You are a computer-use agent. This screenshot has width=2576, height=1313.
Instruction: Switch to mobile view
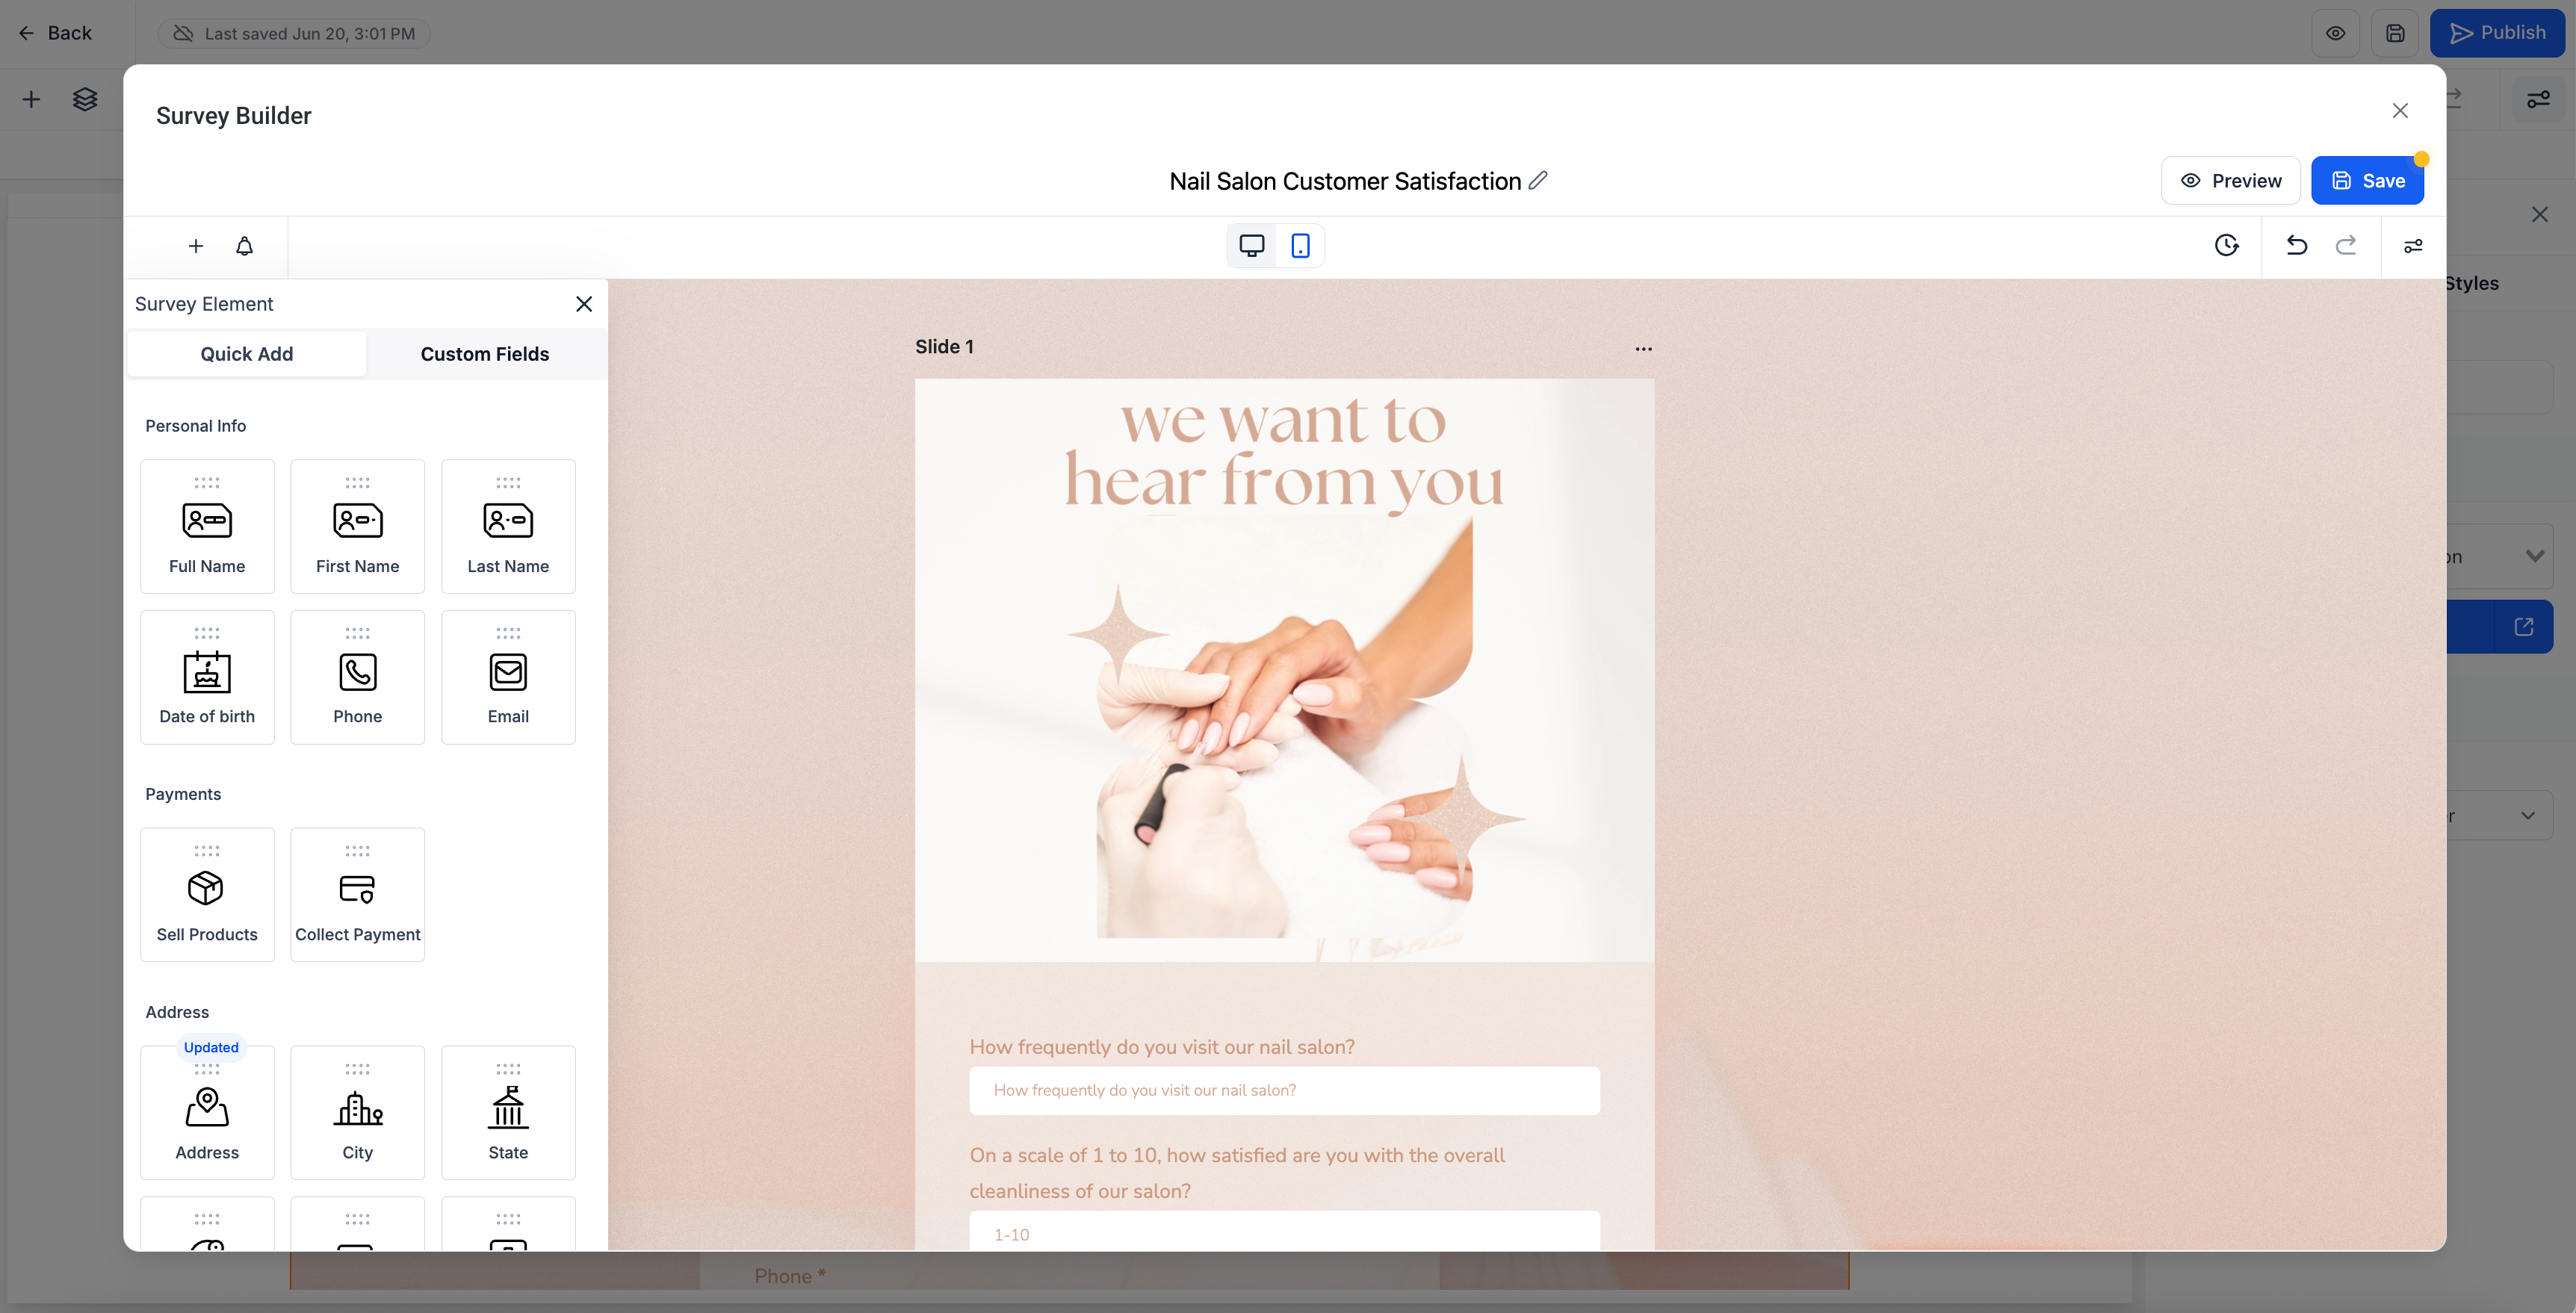click(1300, 245)
